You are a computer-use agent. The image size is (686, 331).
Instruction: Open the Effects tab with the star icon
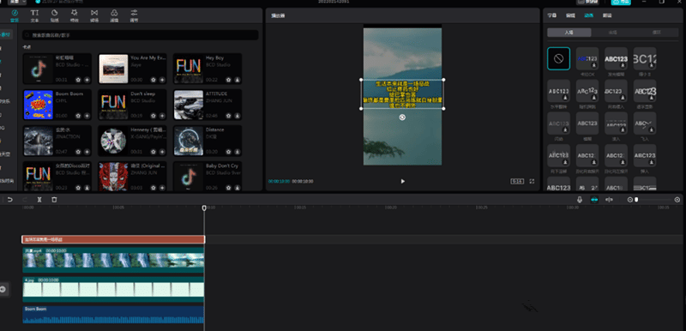tap(75, 15)
